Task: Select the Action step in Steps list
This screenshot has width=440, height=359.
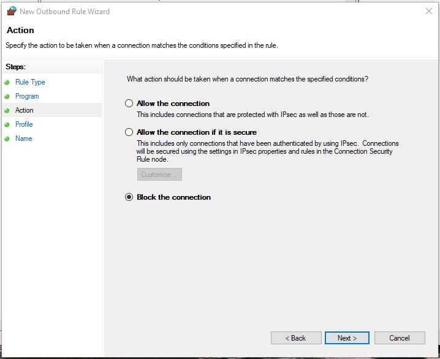Action: tap(24, 110)
